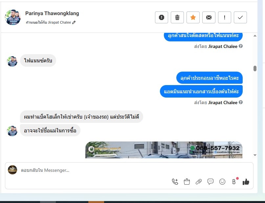Viewport: 265px width, 203px height.
Task: Mark conversation unread with envelope icon
Action: point(209,17)
